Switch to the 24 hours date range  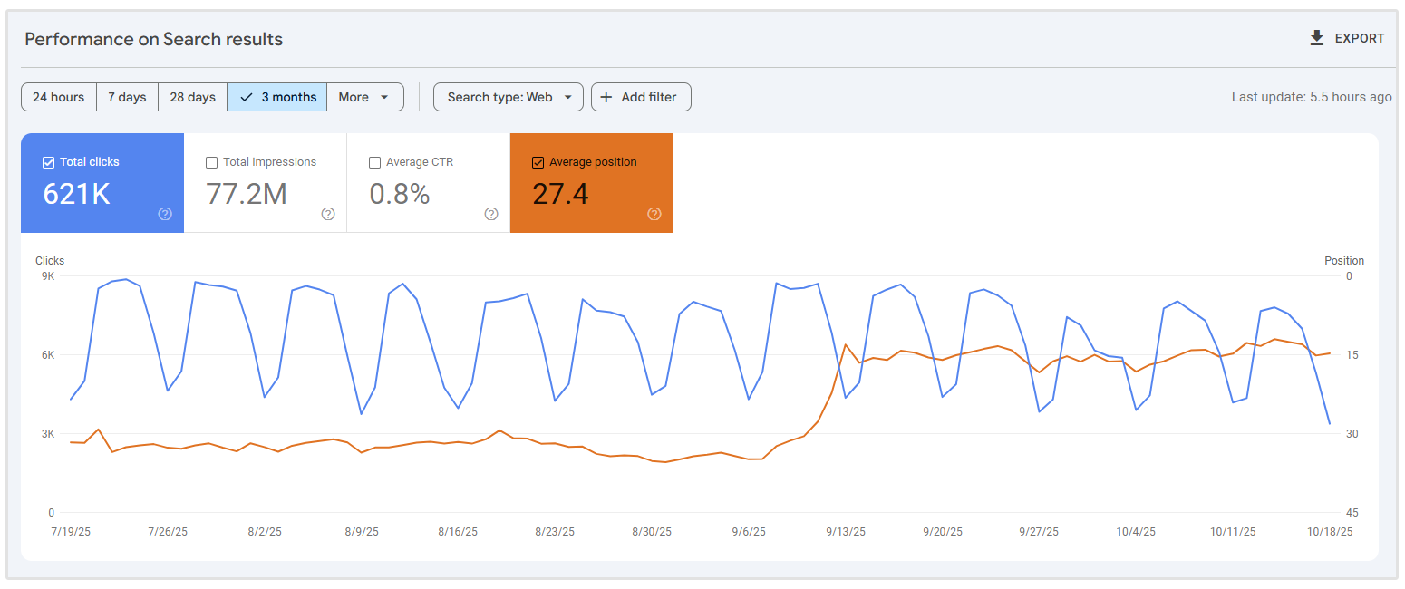58,97
